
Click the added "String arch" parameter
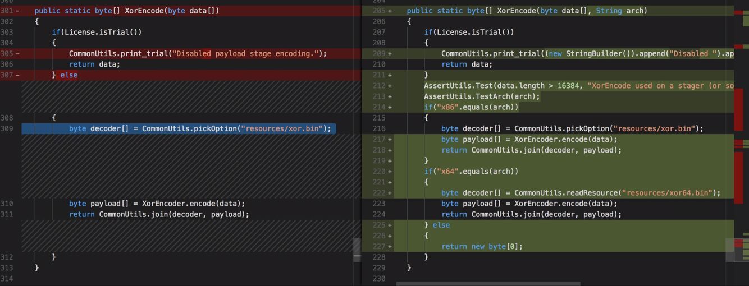pyautogui.click(x=620, y=11)
